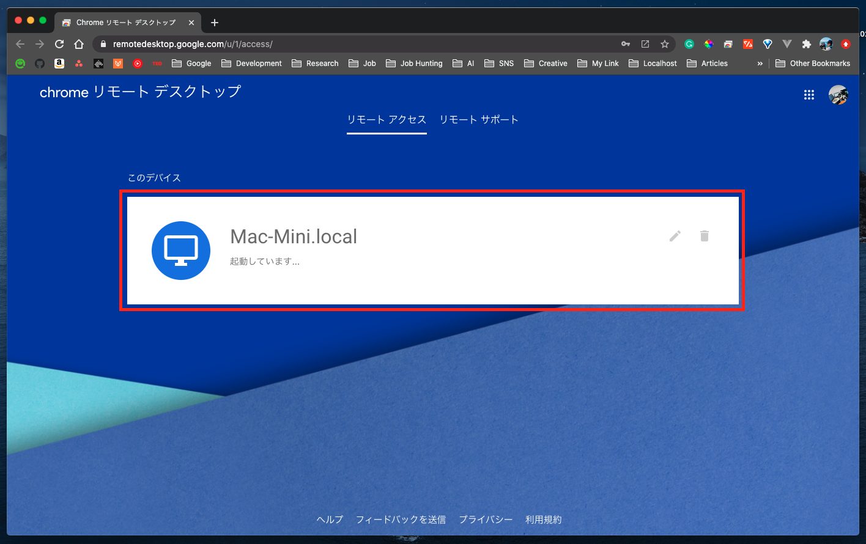Reload the Chrome Remote Desktop page

(59, 44)
